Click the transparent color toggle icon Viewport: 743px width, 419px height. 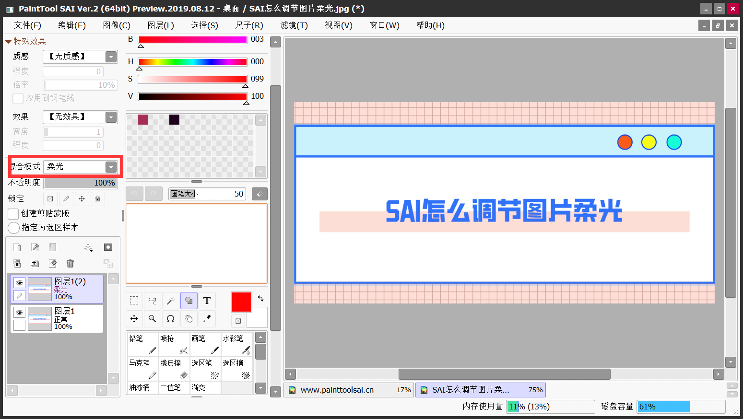[238, 321]
